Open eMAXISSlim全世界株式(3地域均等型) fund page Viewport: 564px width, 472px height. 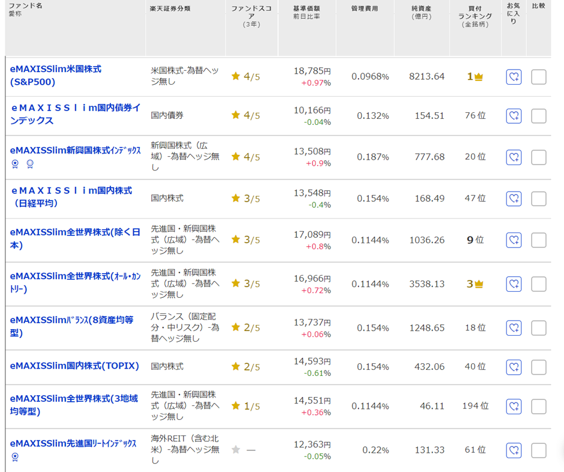(x=74, y=405)
